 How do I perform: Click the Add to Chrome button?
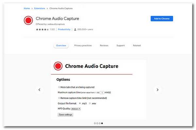pos(162,19)
